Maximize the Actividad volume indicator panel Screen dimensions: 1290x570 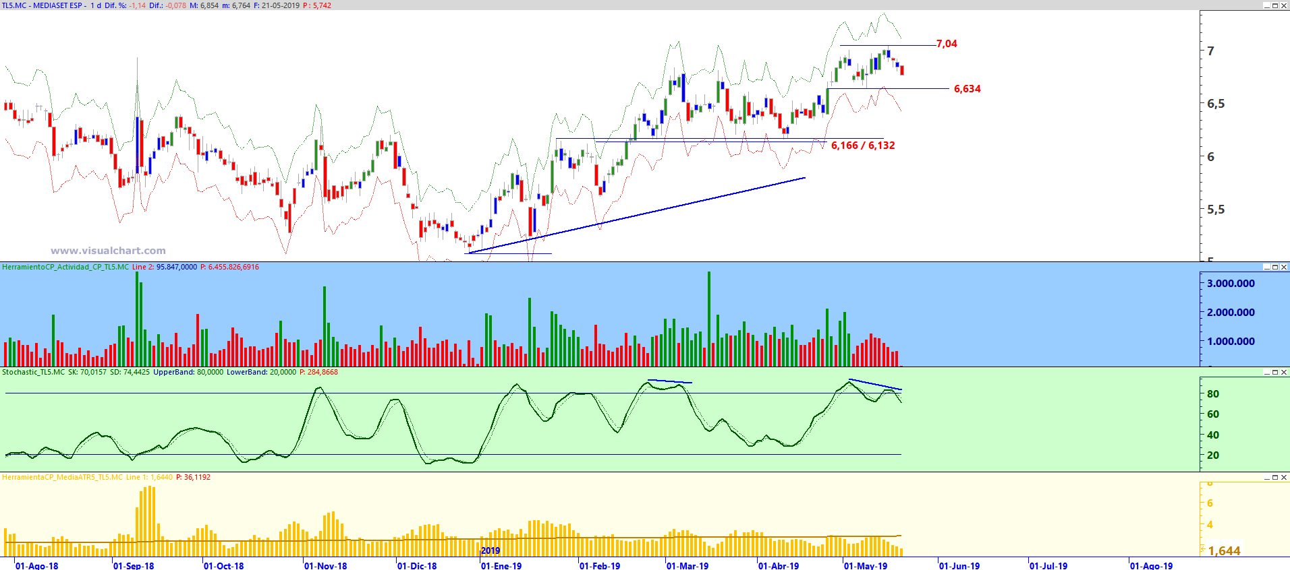click(x=1275, y=267)
